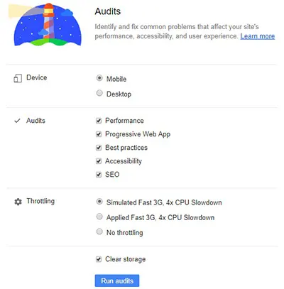The width and height of the screenshot is (284, 289).
Task: Select the Mobile device radio button
Action: 99,78
